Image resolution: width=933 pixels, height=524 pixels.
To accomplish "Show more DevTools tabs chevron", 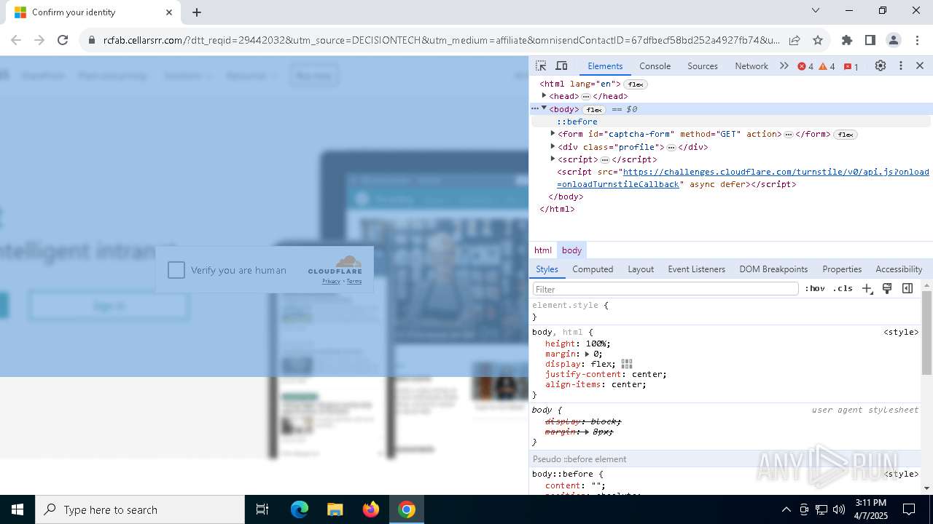I will pyautogui.click(x=784, y=65).
